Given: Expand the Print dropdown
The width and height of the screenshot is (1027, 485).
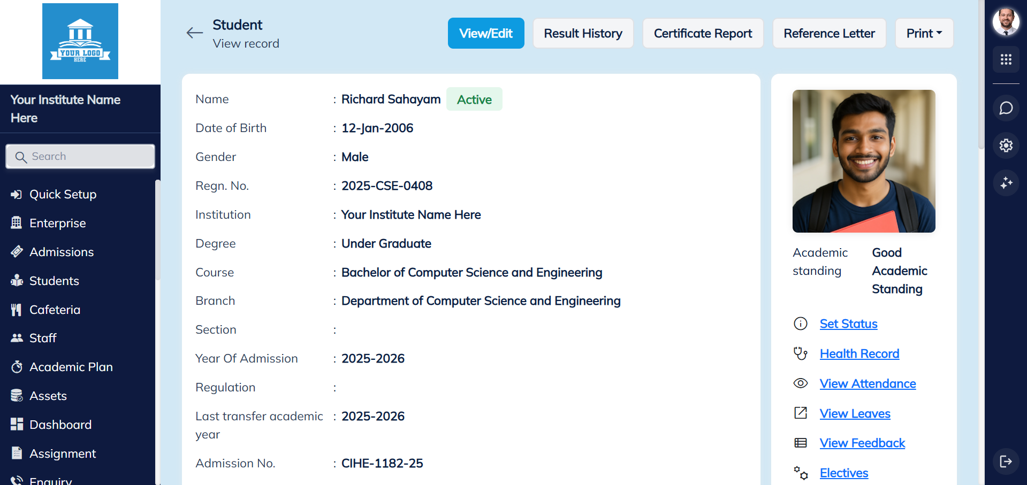Looking at the screenshot, I should (x=924, y=33).
